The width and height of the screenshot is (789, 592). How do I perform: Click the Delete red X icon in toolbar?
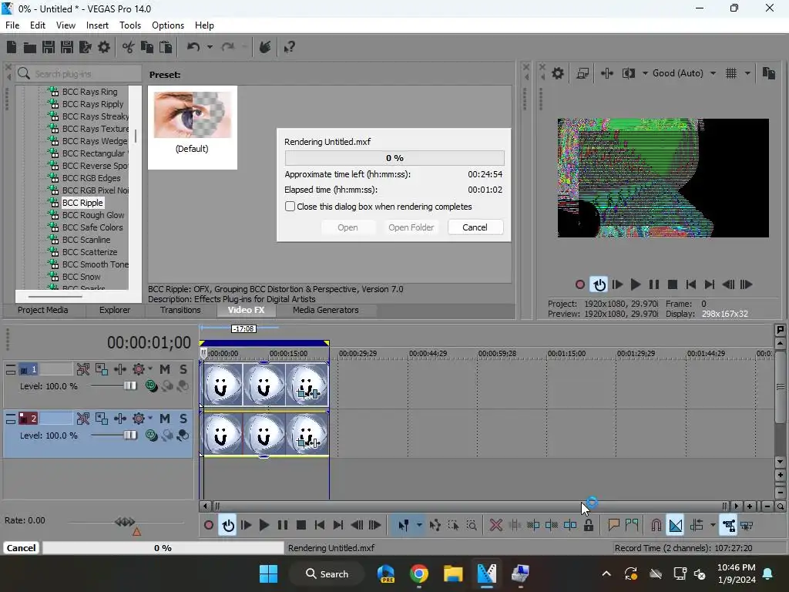495,526
